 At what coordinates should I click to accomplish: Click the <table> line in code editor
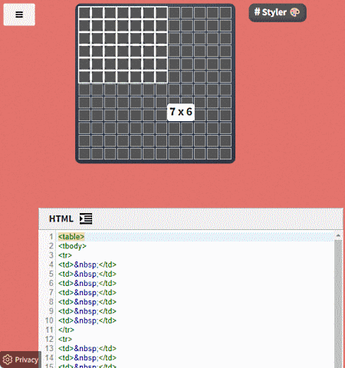click(71, 237)
